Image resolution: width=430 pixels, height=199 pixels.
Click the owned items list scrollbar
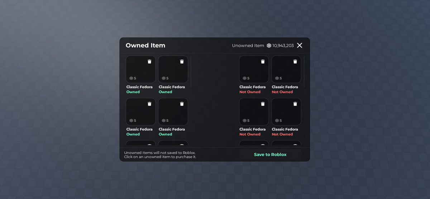(191, 72)
